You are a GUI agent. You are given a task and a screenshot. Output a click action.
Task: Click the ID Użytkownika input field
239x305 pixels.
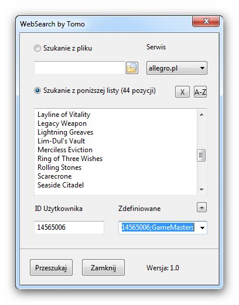pyautogui.click(x=69, y=227)
